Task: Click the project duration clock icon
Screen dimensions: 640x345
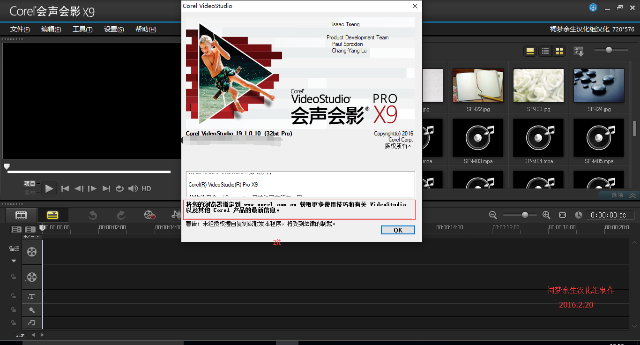Action: click(x=579, y=215)
